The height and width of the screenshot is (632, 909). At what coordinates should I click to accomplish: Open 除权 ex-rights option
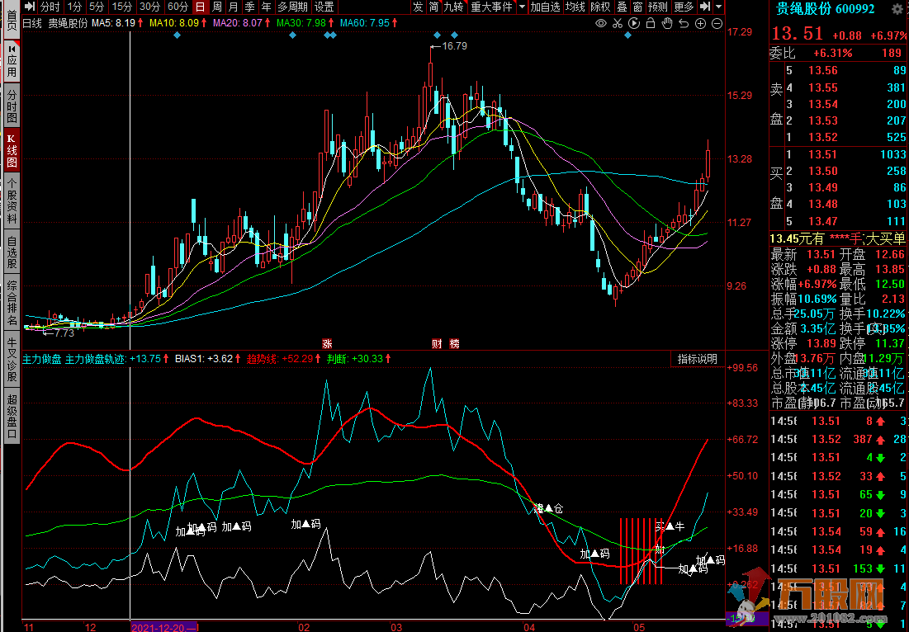point(600,7)
